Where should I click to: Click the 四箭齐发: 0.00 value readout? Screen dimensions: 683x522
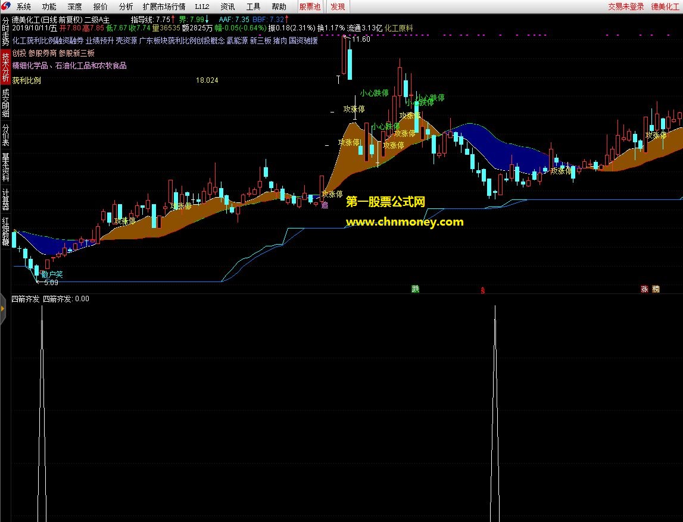[x=66, y=299]
